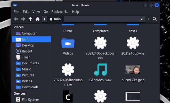Select gear icon file below GTnbMesl.wav

point(100,96)
